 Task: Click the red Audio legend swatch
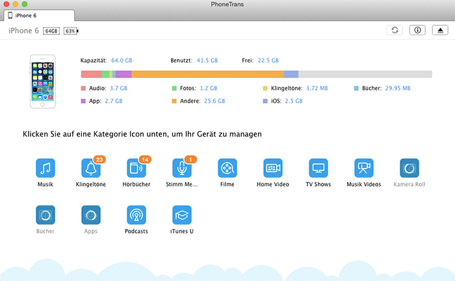(83, 88)
